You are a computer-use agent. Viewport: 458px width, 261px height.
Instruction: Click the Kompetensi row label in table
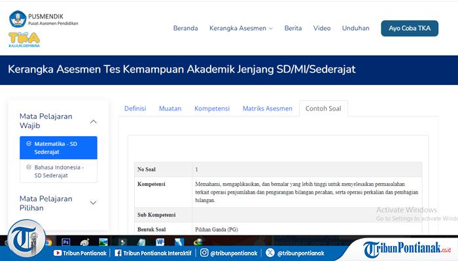point(151,184)
